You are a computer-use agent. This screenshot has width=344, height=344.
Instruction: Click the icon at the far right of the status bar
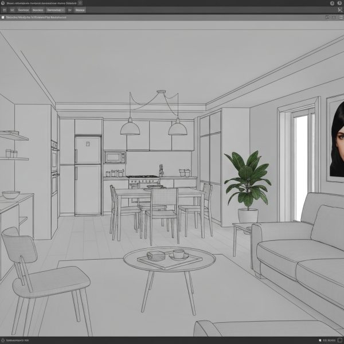[x=341, y=340]
